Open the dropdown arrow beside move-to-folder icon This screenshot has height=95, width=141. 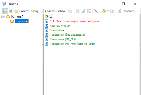pos(108,11)
